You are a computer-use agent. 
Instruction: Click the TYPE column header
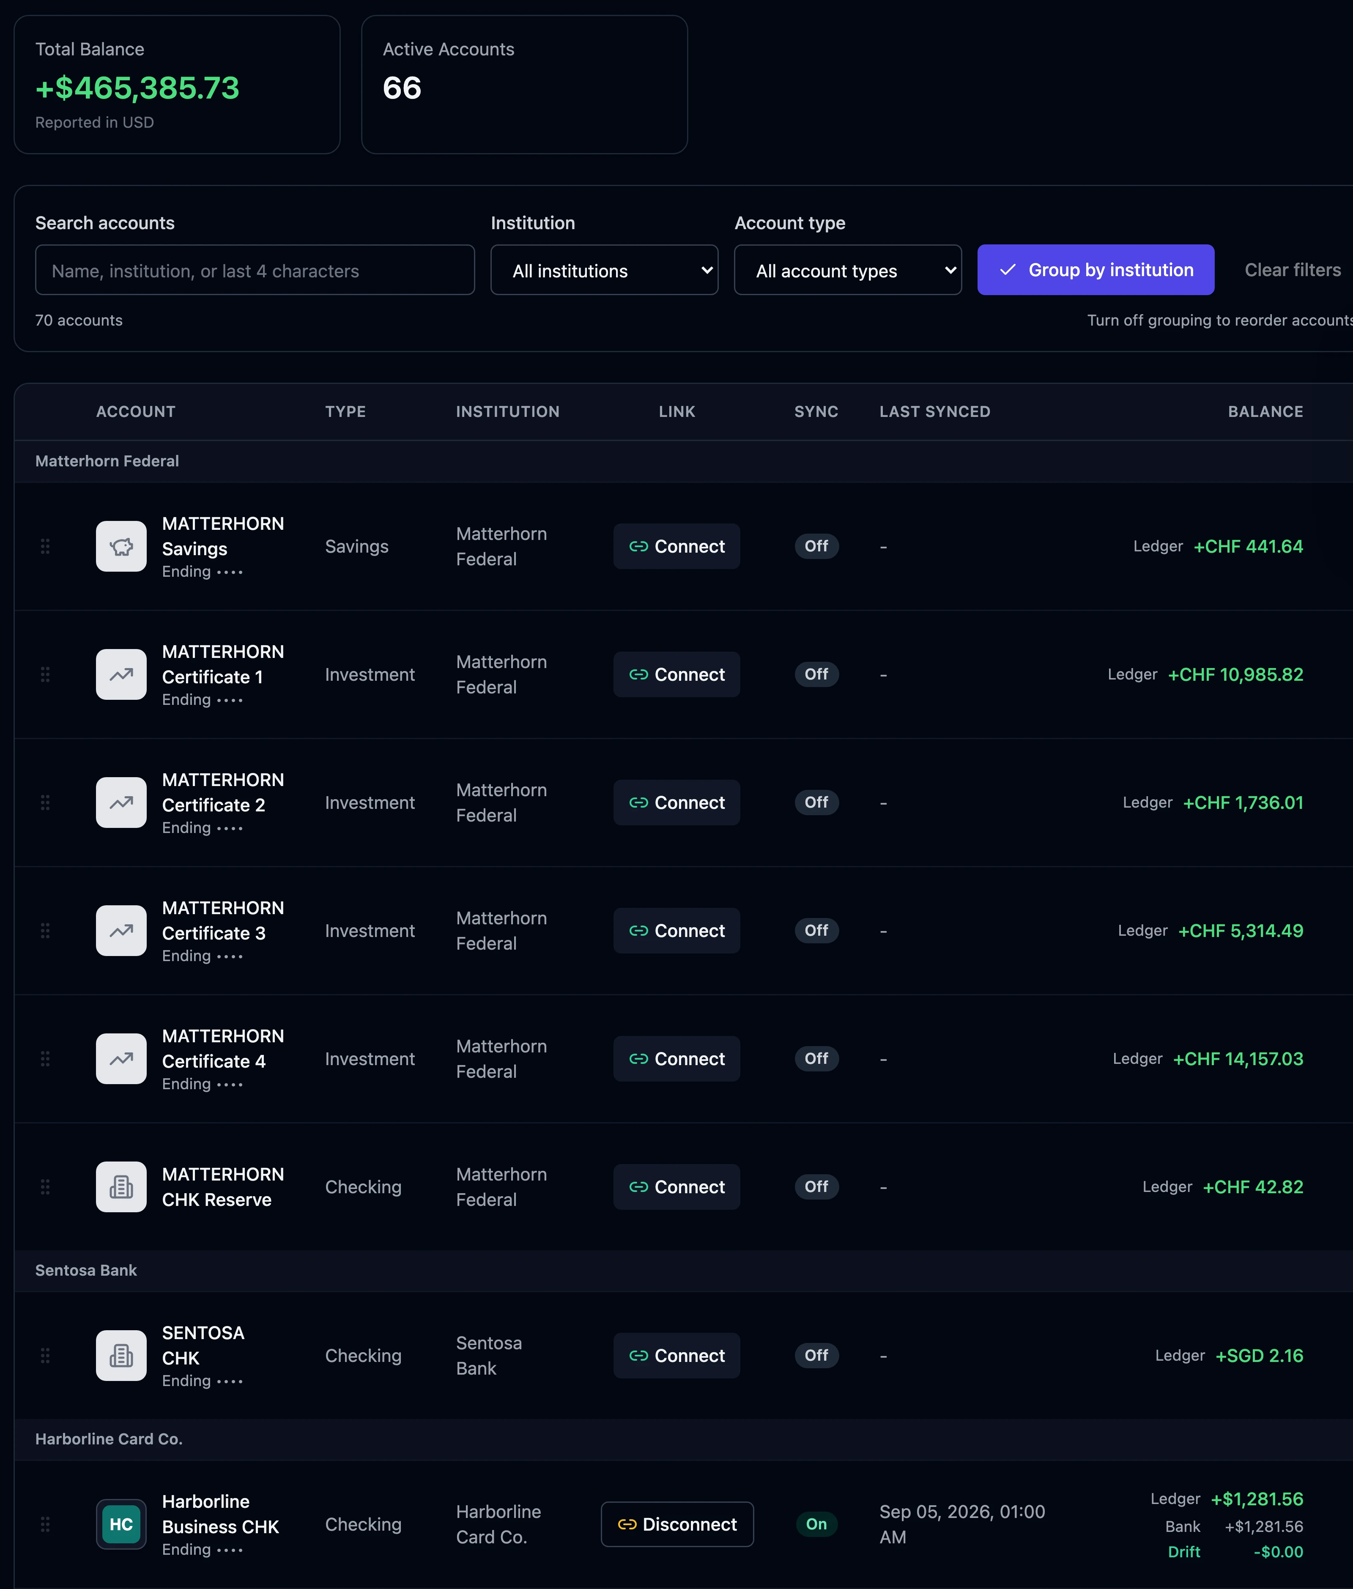345,412
